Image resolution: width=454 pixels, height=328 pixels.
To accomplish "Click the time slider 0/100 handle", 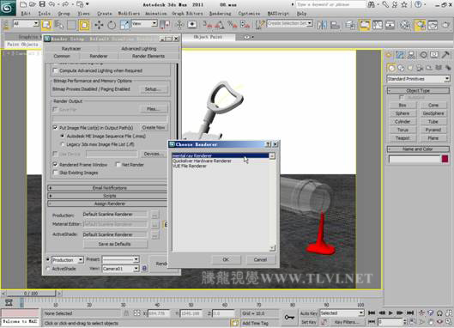I will coord(31,294).
